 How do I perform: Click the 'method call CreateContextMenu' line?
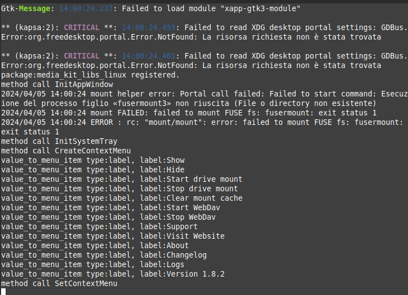click(x=66, y=151)
